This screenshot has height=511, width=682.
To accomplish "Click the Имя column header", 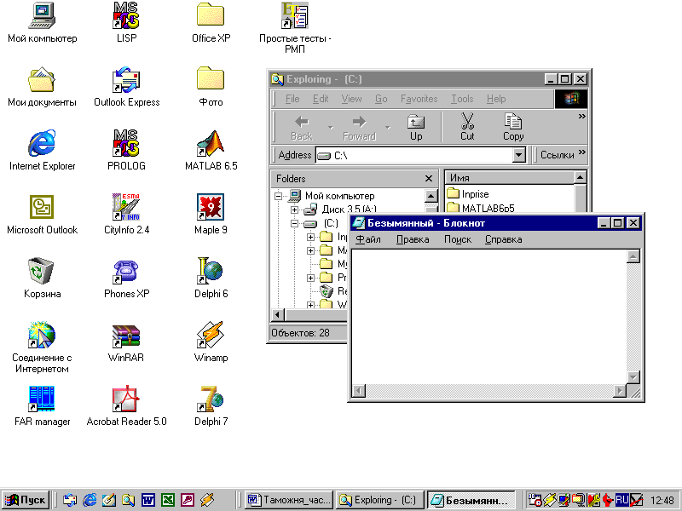I will [x=509, y=178].
